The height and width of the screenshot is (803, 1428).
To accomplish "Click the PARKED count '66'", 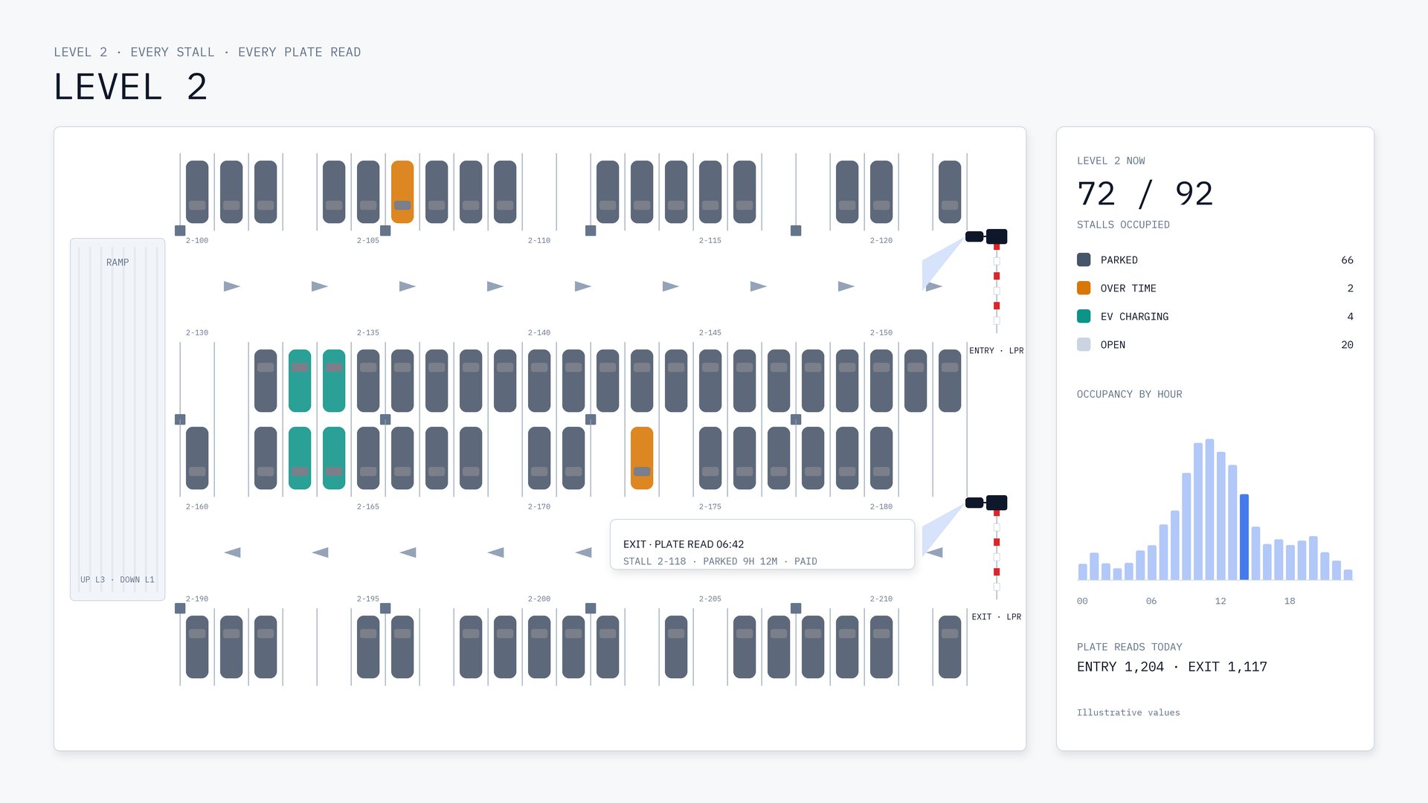I will coord(1347,259).
